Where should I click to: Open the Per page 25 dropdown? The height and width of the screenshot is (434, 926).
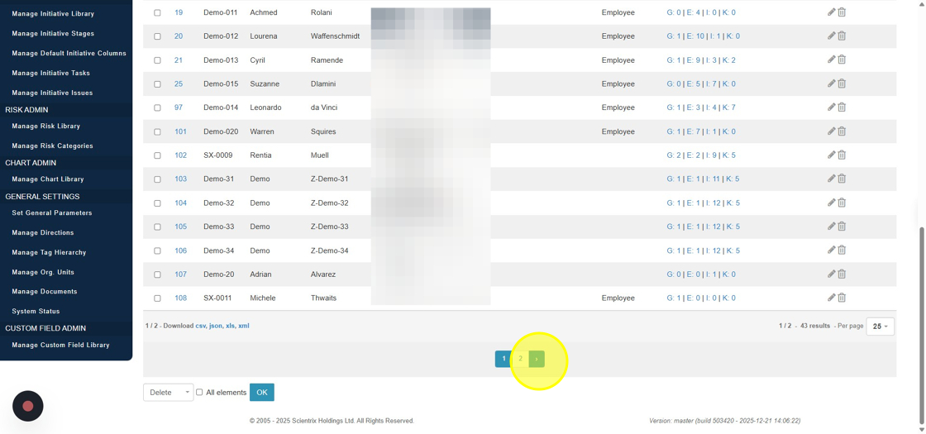pos(880,327)
